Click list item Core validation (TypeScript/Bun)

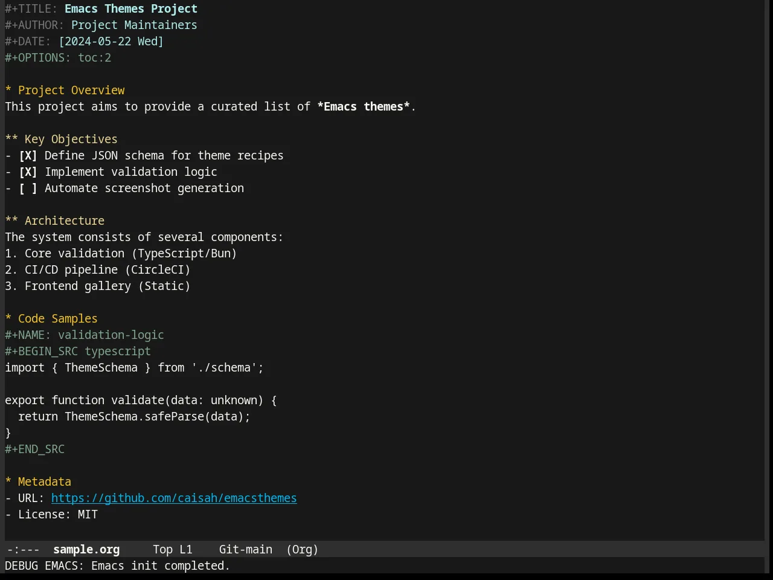(121, 254)
